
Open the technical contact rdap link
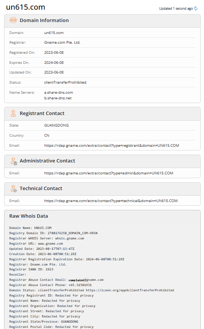click(111, 201)
